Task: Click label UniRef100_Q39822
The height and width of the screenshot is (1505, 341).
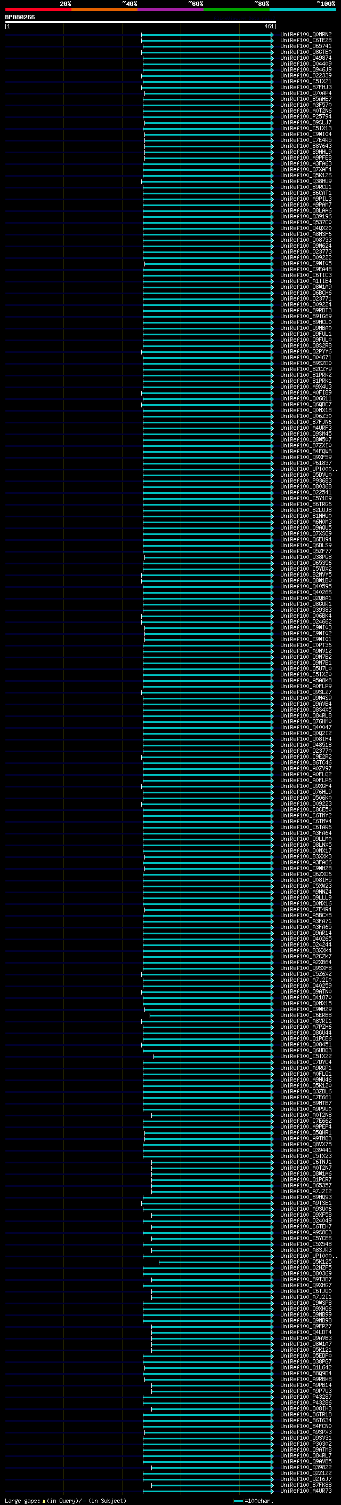Action: 305,1467
